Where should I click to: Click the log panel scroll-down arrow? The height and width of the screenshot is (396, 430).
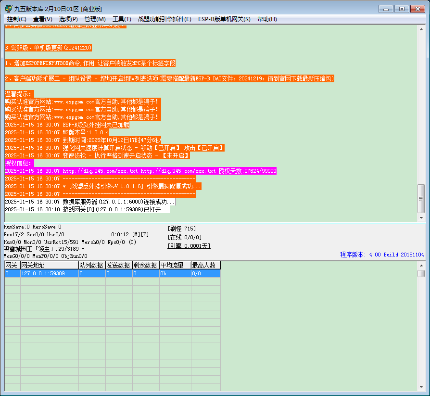pyautogui.click(x=421, y=218)
